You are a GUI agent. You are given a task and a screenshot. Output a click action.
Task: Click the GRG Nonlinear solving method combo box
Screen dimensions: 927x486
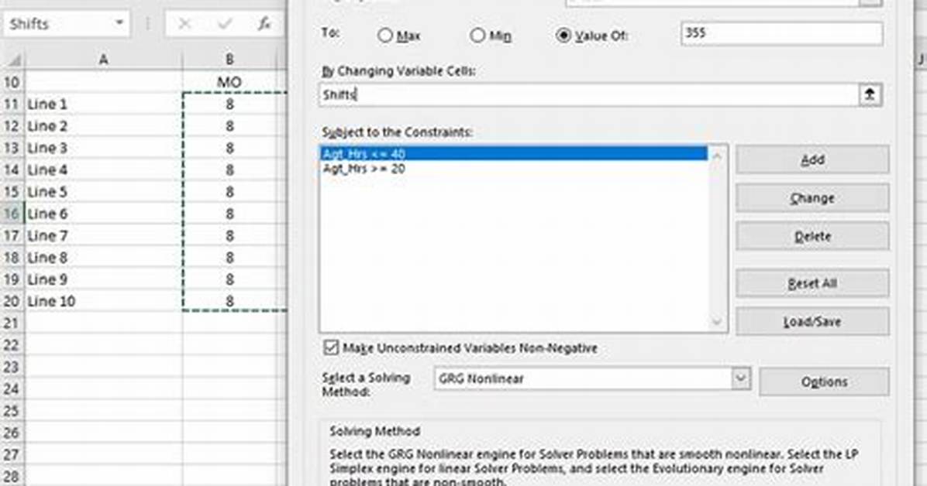(592, 378)
